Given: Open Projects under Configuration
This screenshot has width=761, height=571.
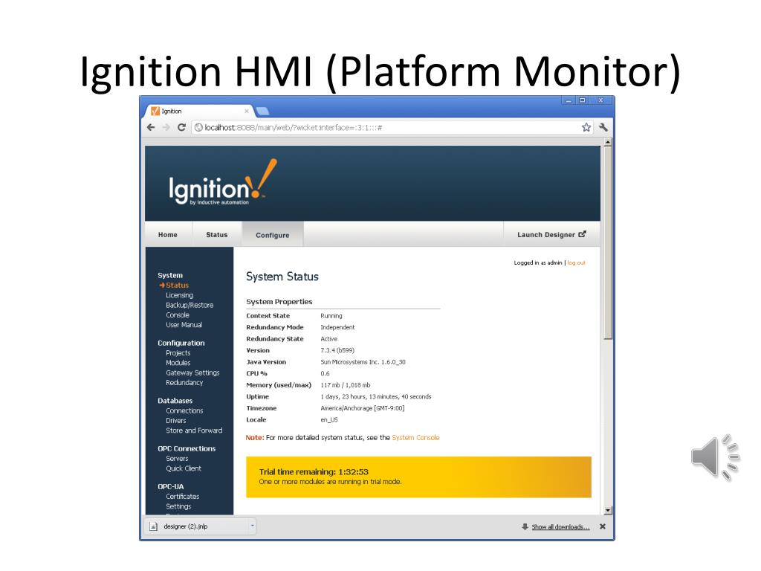Looking at the screenshot, I should [178, 353].
